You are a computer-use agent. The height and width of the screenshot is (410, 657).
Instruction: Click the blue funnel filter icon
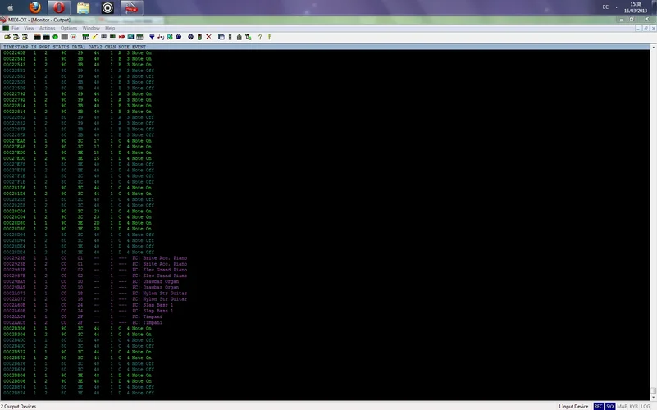152,37
